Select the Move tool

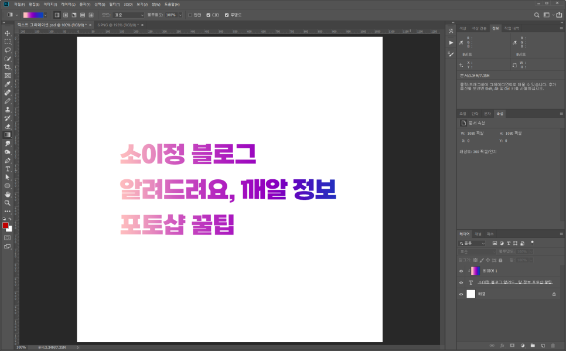[8, 33]
